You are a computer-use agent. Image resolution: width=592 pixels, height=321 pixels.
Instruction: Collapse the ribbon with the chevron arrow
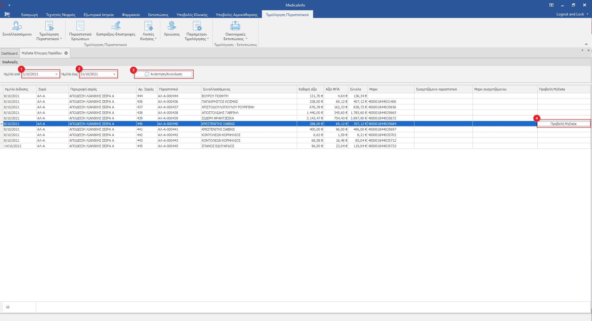coord(586,44)
